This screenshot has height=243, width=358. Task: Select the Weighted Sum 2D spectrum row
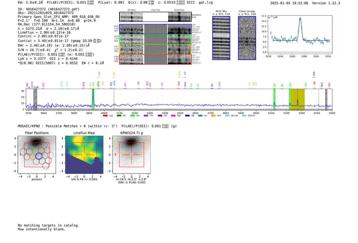pyautogui.click(x=155, y=17)
